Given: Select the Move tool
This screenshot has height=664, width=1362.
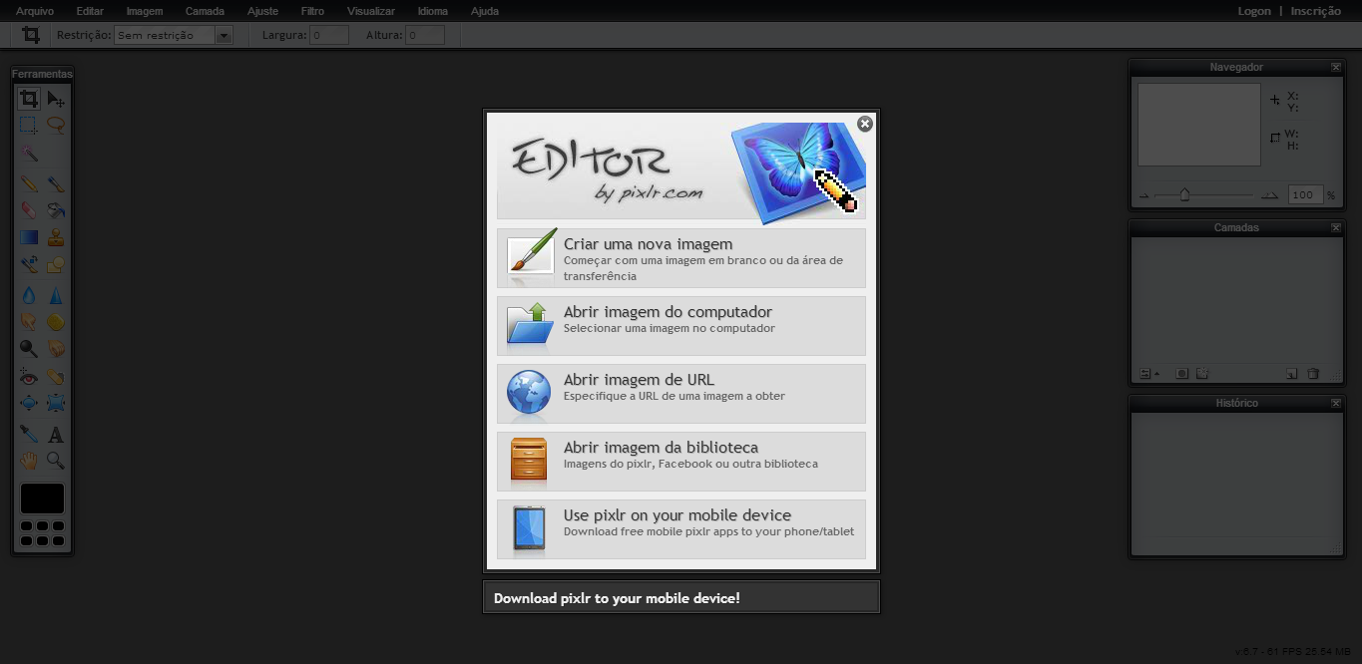Looking at the screenshot, I should pos(56,98).
